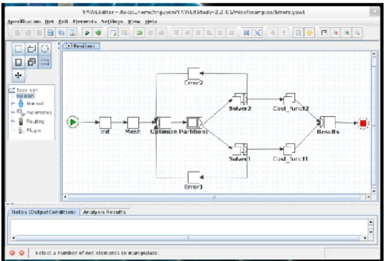Select the Error1 task
Viewport: 385px width, 261px height.
[194, 178]
